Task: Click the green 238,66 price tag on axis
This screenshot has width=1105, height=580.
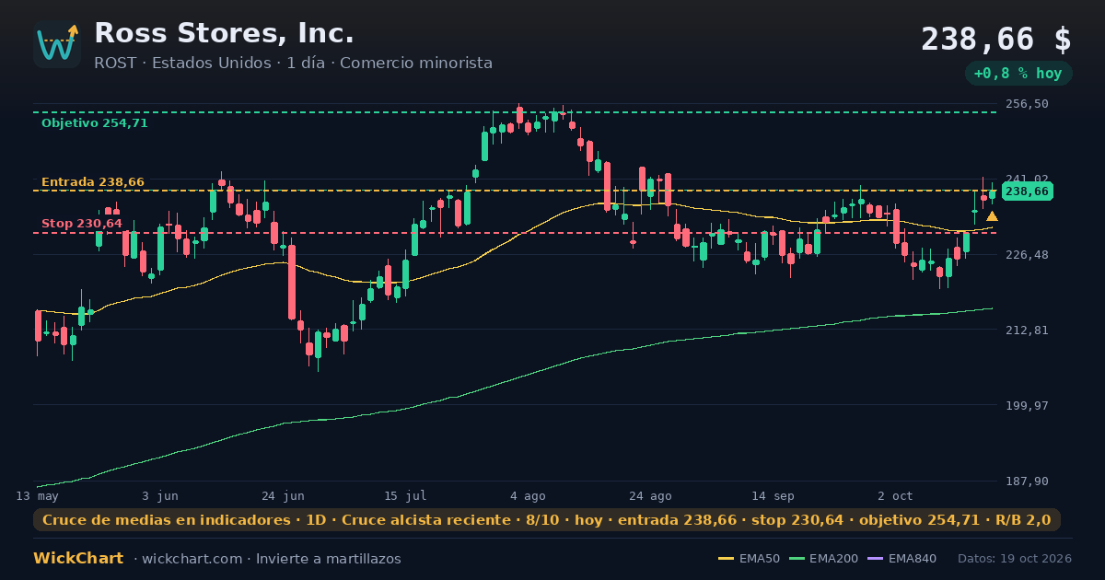Action: pos(1028,191)
